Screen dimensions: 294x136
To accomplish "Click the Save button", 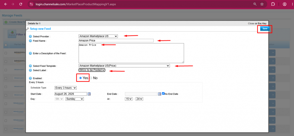I will [x=265, y=29].
